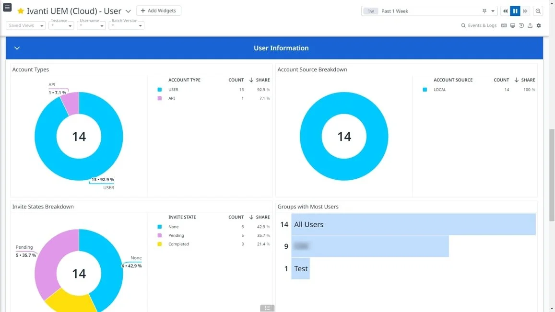
Task: Click the keyboard shortcuts icon
Action: 504,25
